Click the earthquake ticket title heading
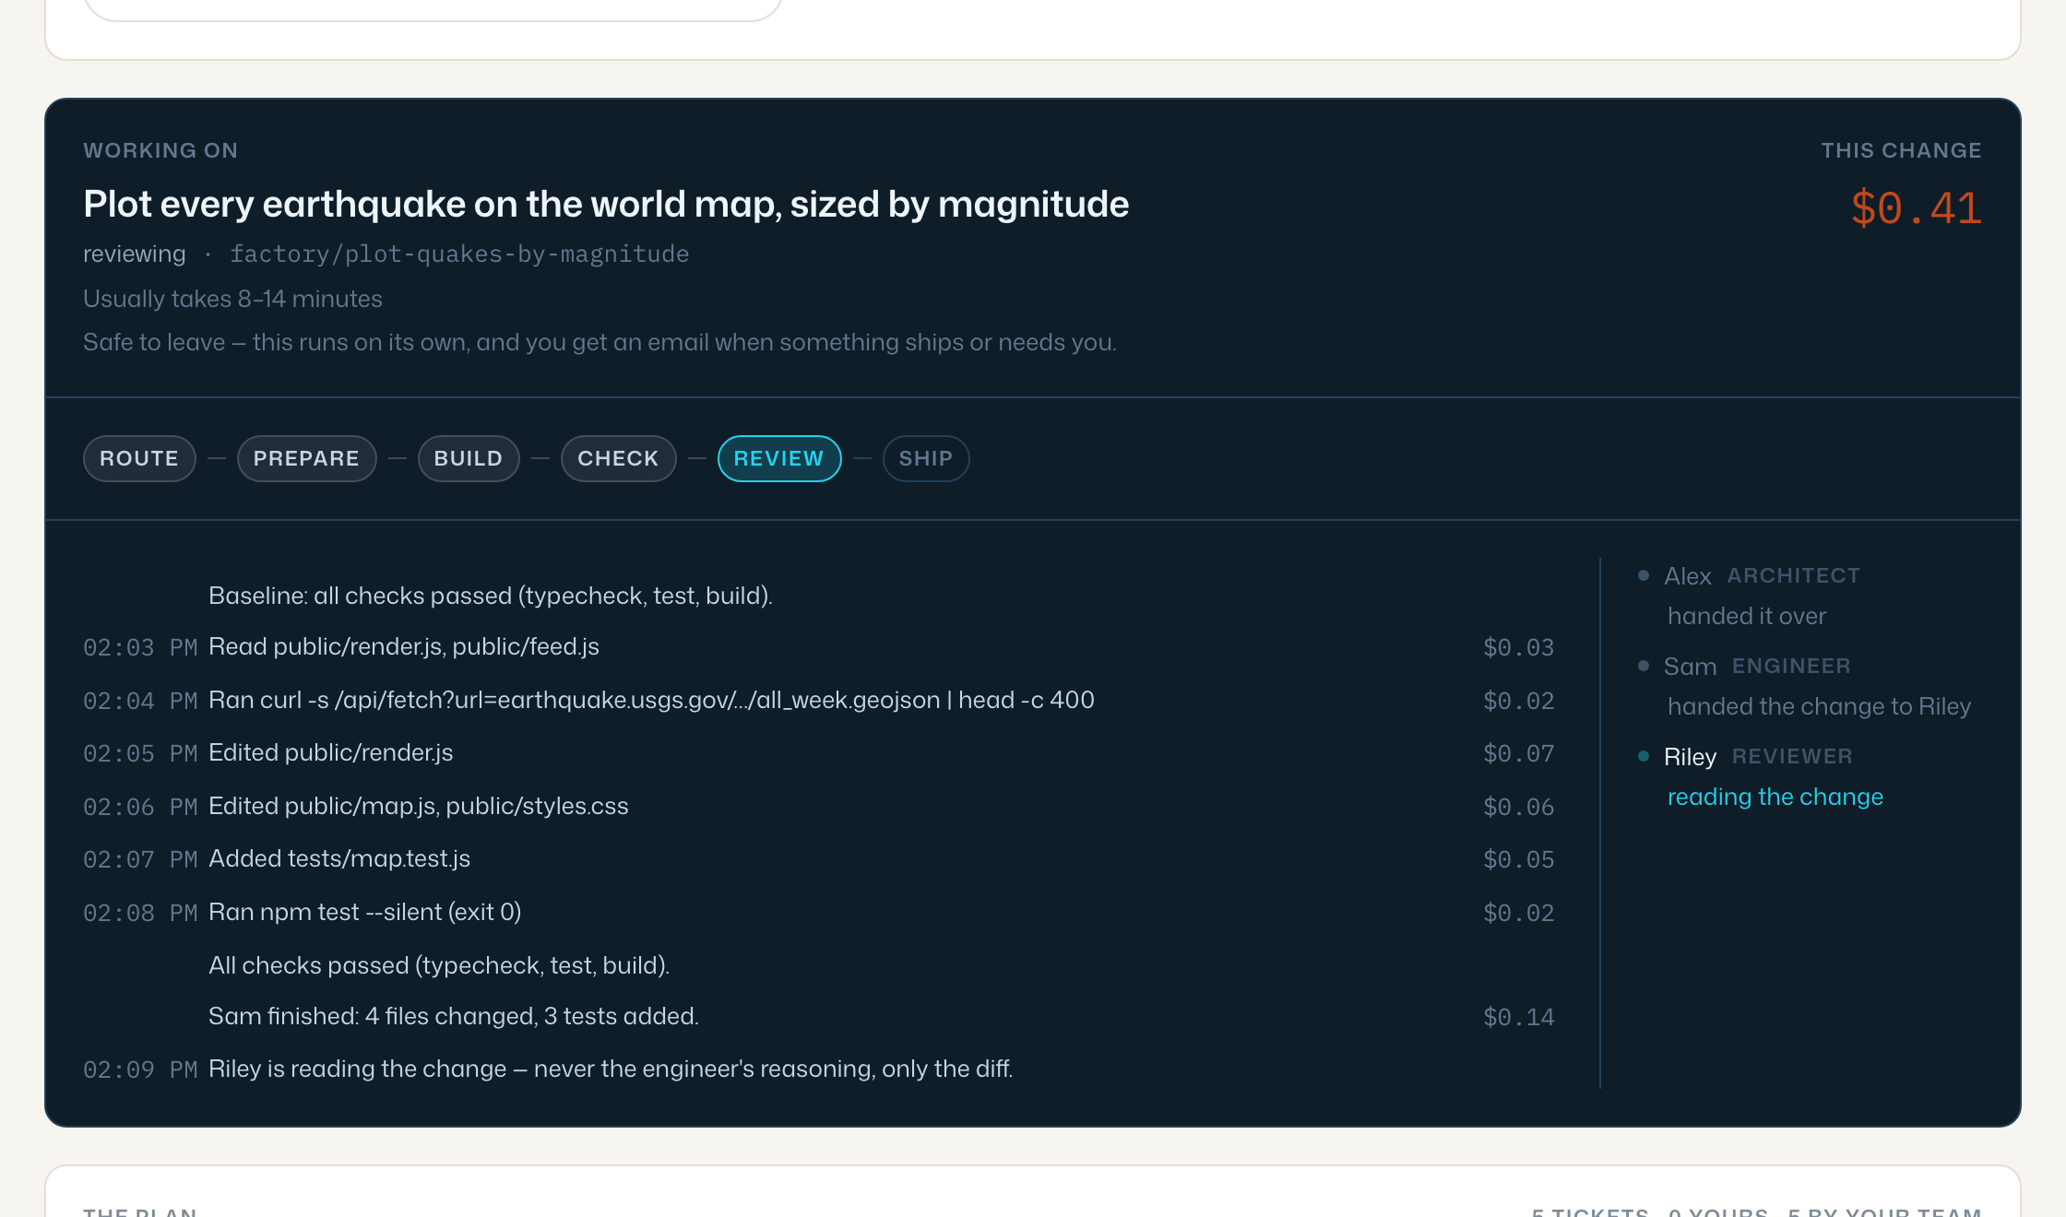 click(x=606, y=204)
